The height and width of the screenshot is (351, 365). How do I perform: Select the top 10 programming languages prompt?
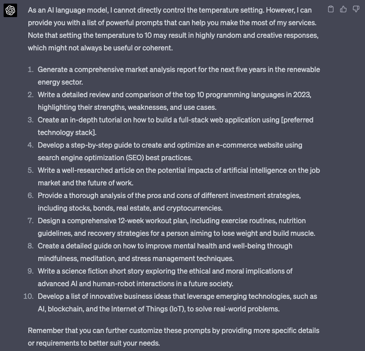[175, 101]
